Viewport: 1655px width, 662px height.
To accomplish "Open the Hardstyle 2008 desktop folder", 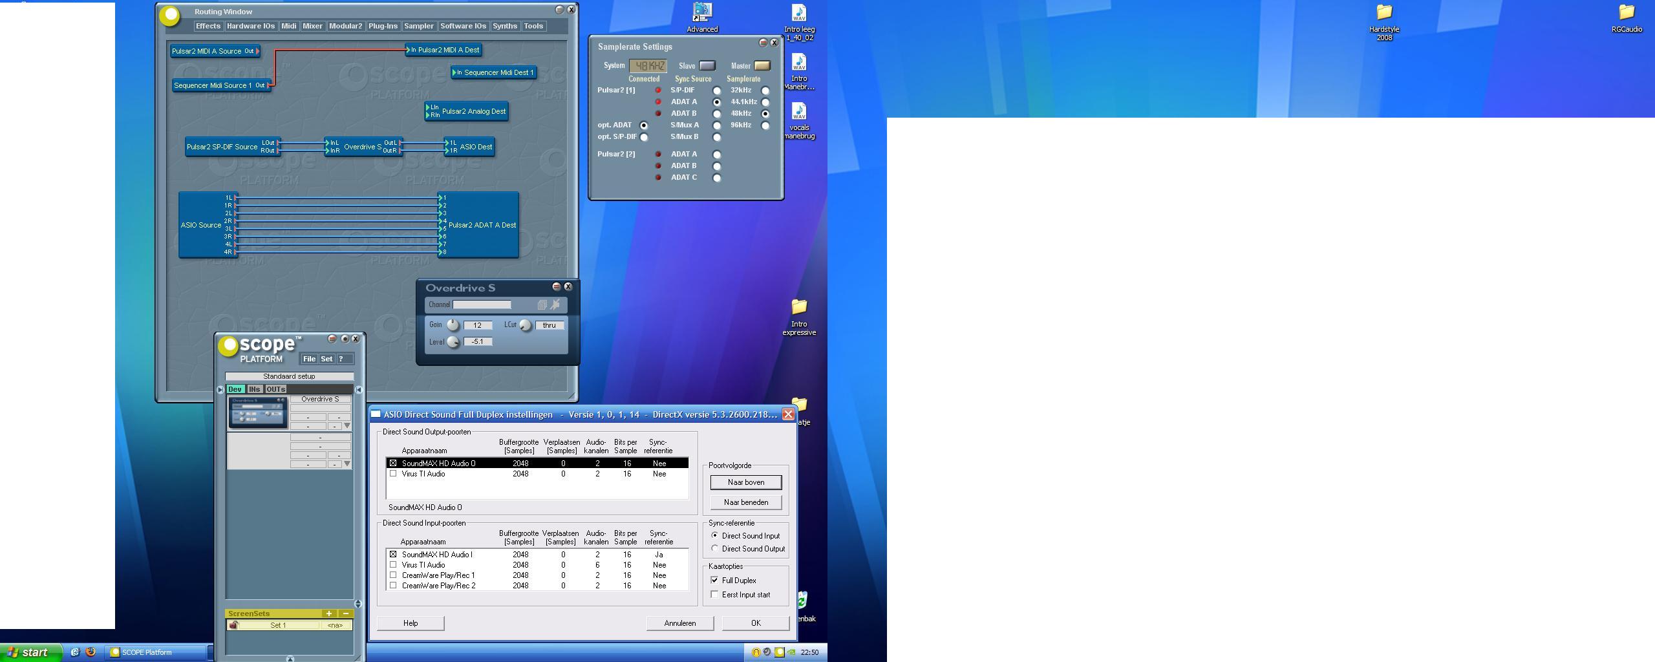I will 1383,21.
